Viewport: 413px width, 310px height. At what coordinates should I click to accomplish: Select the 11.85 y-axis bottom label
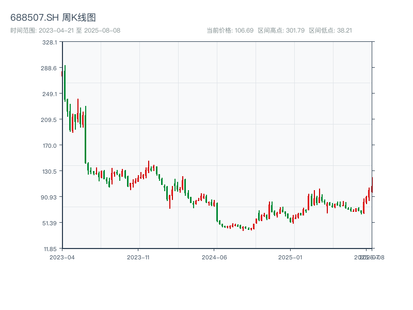[x=50, y=249]
